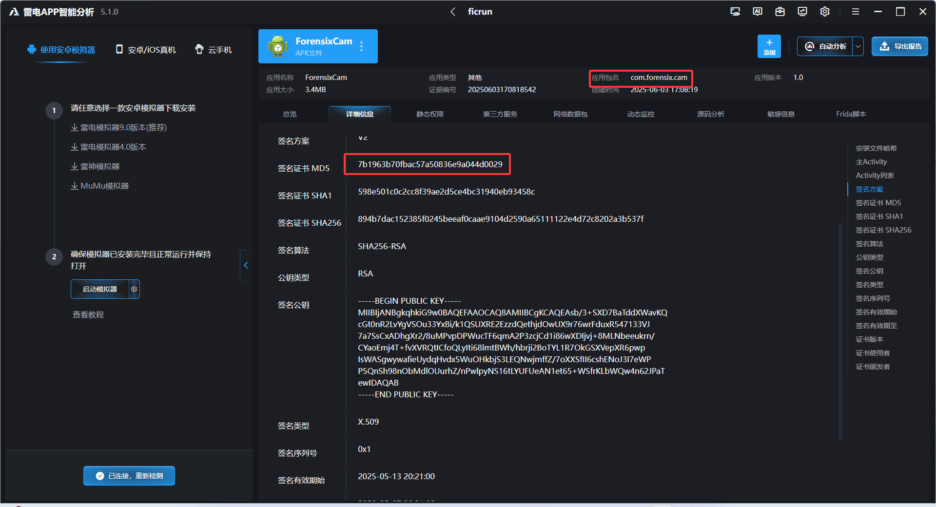Screen dimensions: 936x507
Task: Jump to 签名方案 in right outline
Action: point(869,189)
